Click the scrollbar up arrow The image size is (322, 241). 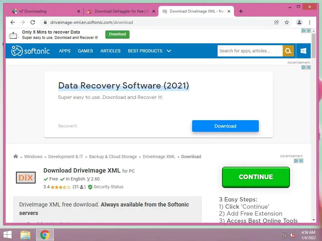tap(314, 31)
